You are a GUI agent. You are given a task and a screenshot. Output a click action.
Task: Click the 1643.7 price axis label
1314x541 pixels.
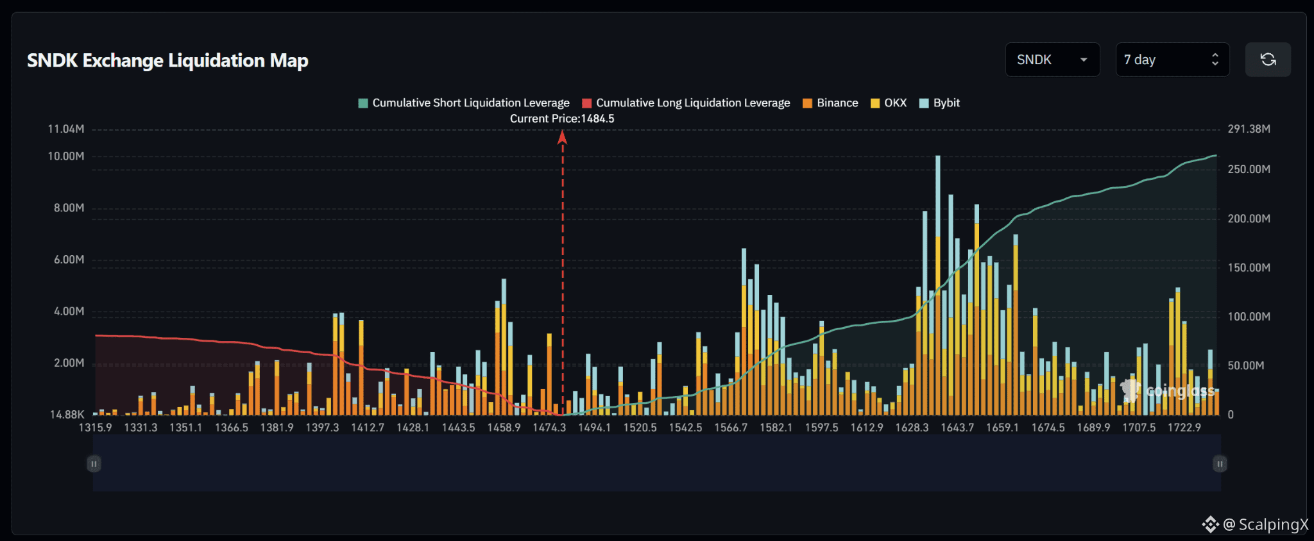958,428
